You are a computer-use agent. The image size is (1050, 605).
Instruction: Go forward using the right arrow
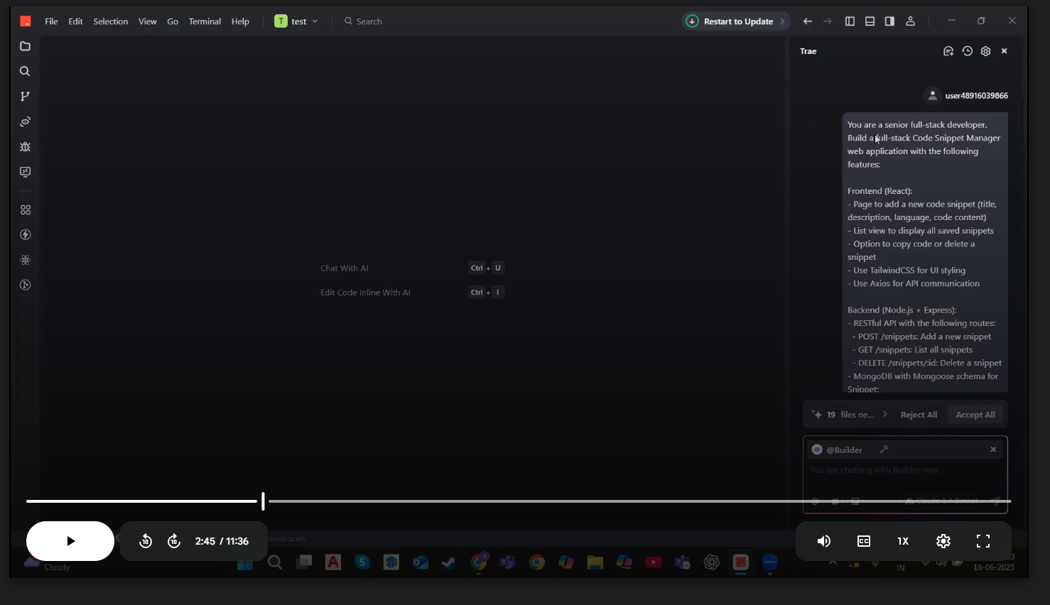coord(827,21)
